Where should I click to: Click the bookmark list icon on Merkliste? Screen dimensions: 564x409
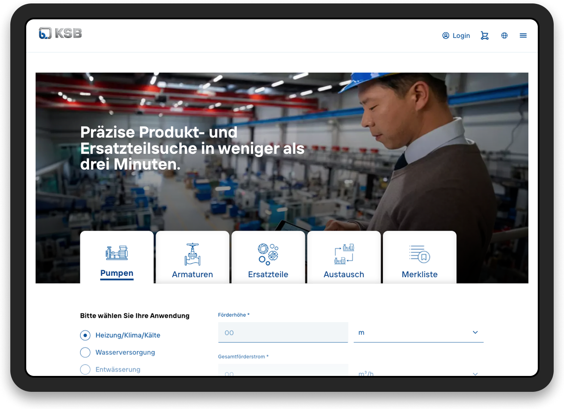[420, 254]
